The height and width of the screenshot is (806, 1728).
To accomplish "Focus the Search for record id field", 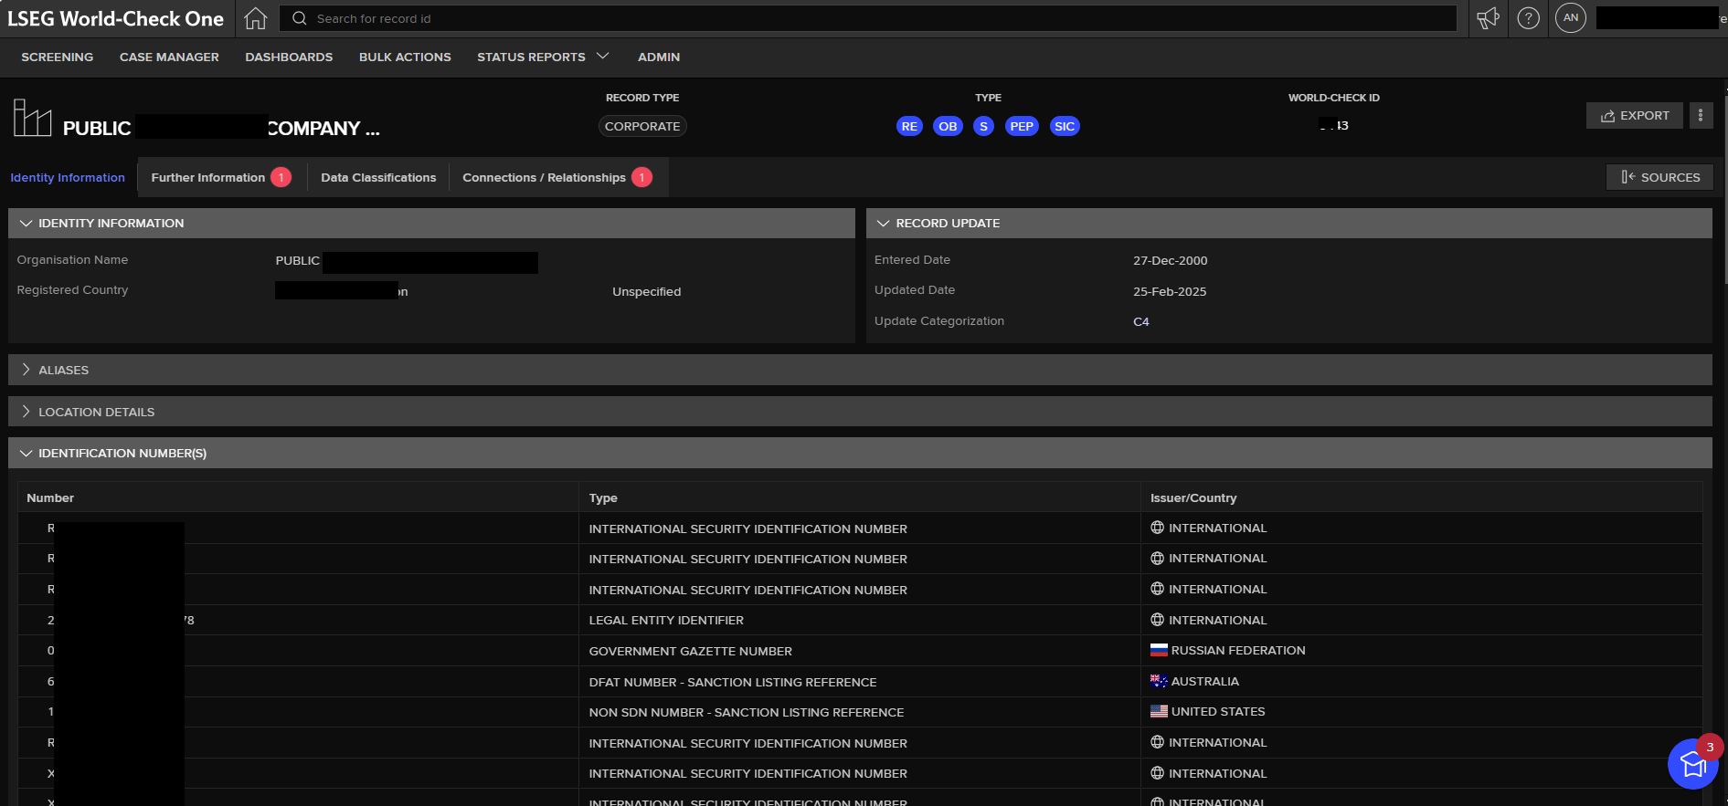I will click(867, 18).
